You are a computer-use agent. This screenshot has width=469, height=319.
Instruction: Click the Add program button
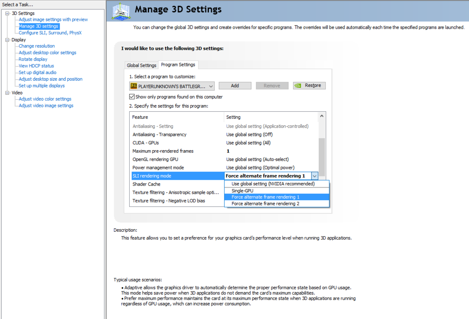click(235, 86)
